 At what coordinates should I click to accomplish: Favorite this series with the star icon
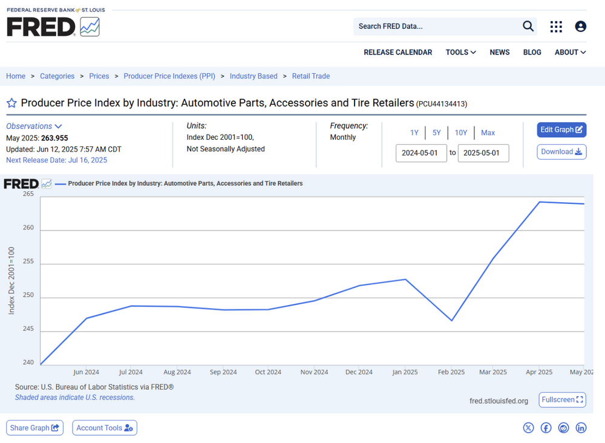[11, 103]
